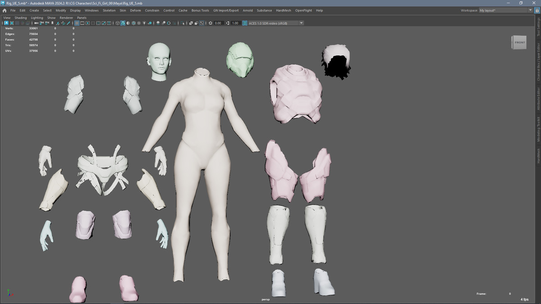Open the Skeleton menu
This screenshot has height=304, width=541.
109,10
